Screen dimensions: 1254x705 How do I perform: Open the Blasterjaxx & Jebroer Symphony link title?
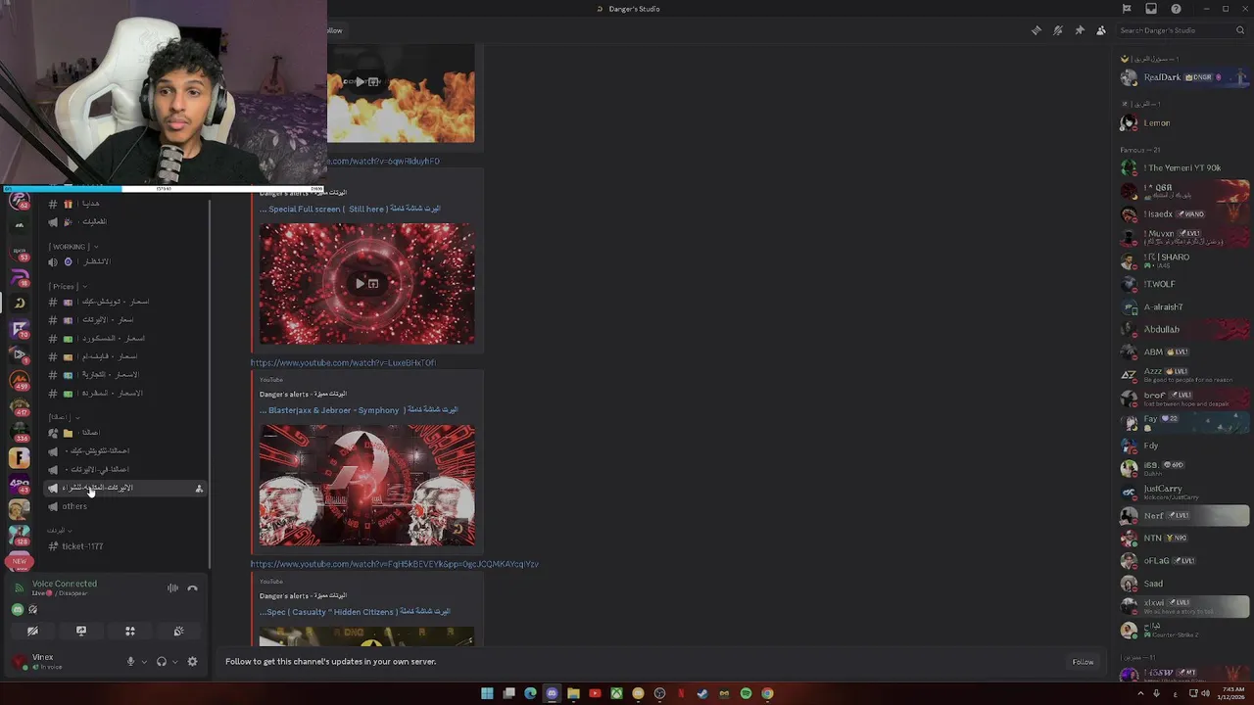click(x=359, y=410)
